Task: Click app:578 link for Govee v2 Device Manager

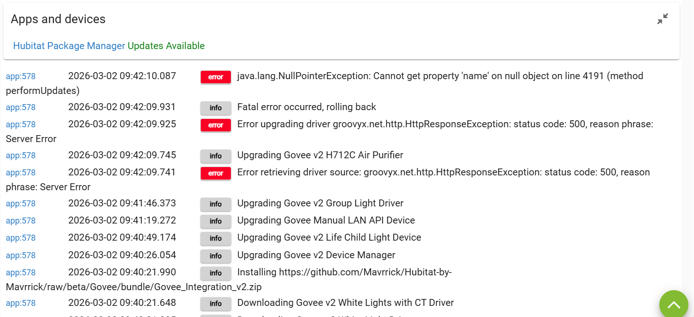Action: pos(21,255)
